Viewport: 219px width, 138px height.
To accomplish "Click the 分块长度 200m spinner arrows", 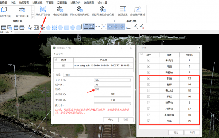I will [130, 80].
